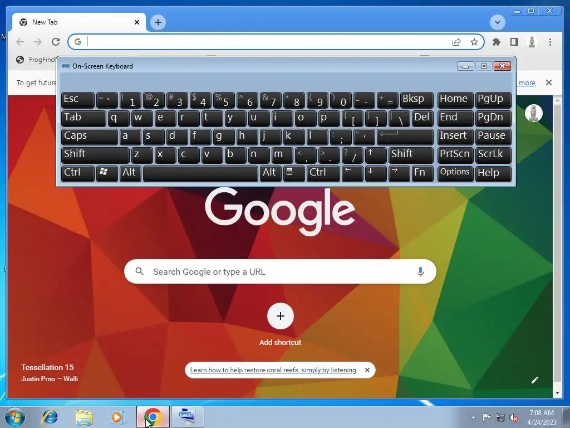This screenshot has width=570, height=428.
Task: Launch Internet Explorer from the taskbar
Action: point(50,417)
